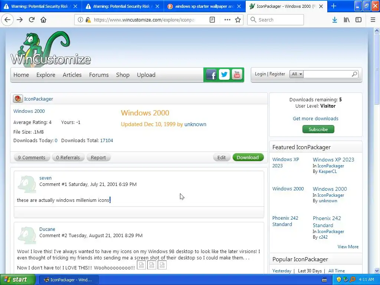Screen dimensions: 380x285
Task: Click the page scrollbar down arrow
Action: click(377, 271)
